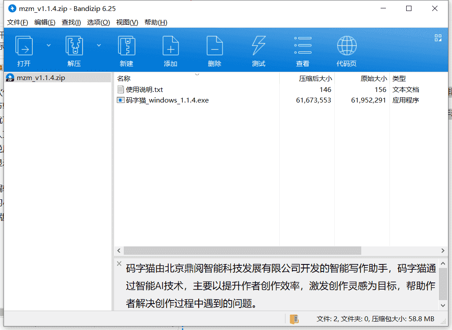Maximize the Bandizip window
This screenshot has height=330, width=452.
[409, 8]
